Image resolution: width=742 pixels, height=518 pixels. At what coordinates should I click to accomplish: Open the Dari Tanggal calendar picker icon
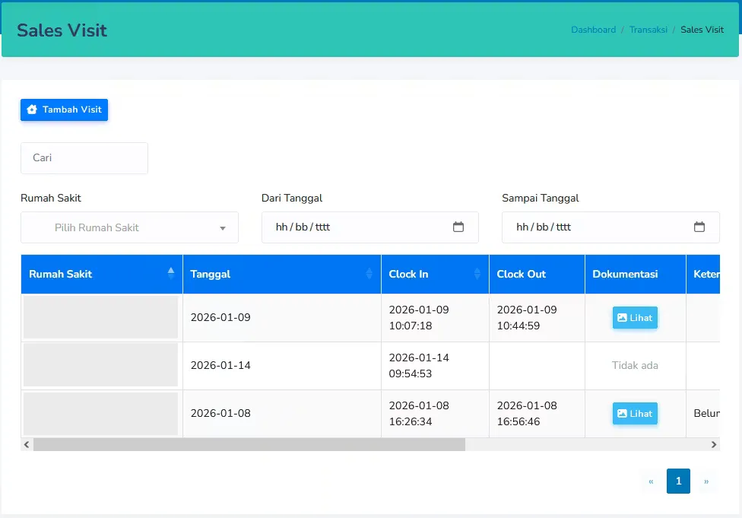pyautogui.click(x=458, y=227)
